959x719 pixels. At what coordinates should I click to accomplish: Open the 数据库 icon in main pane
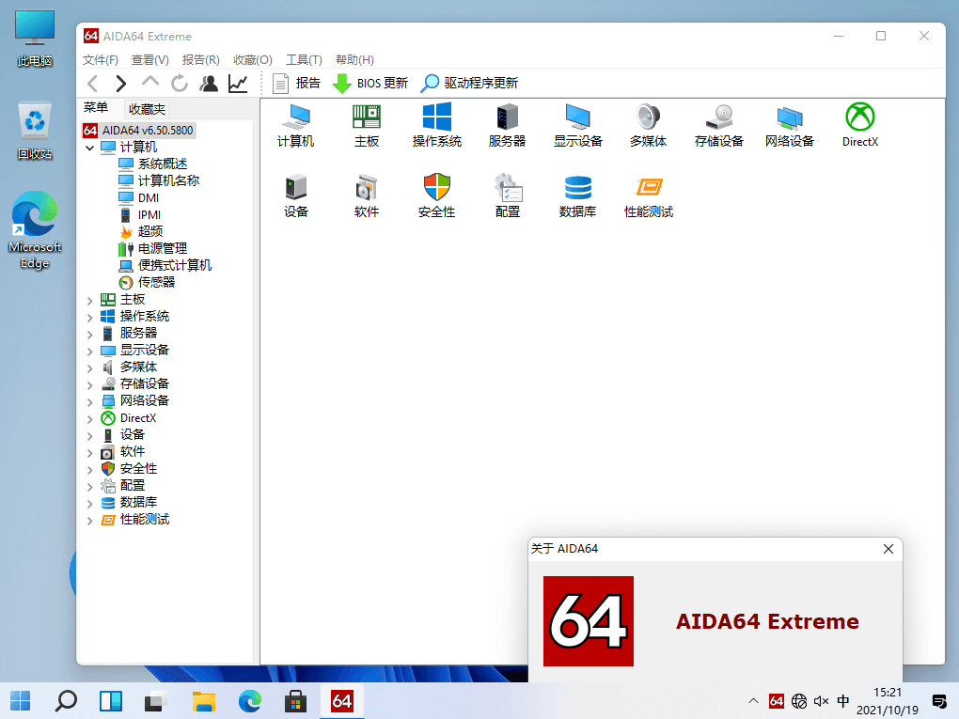point(578,195)
